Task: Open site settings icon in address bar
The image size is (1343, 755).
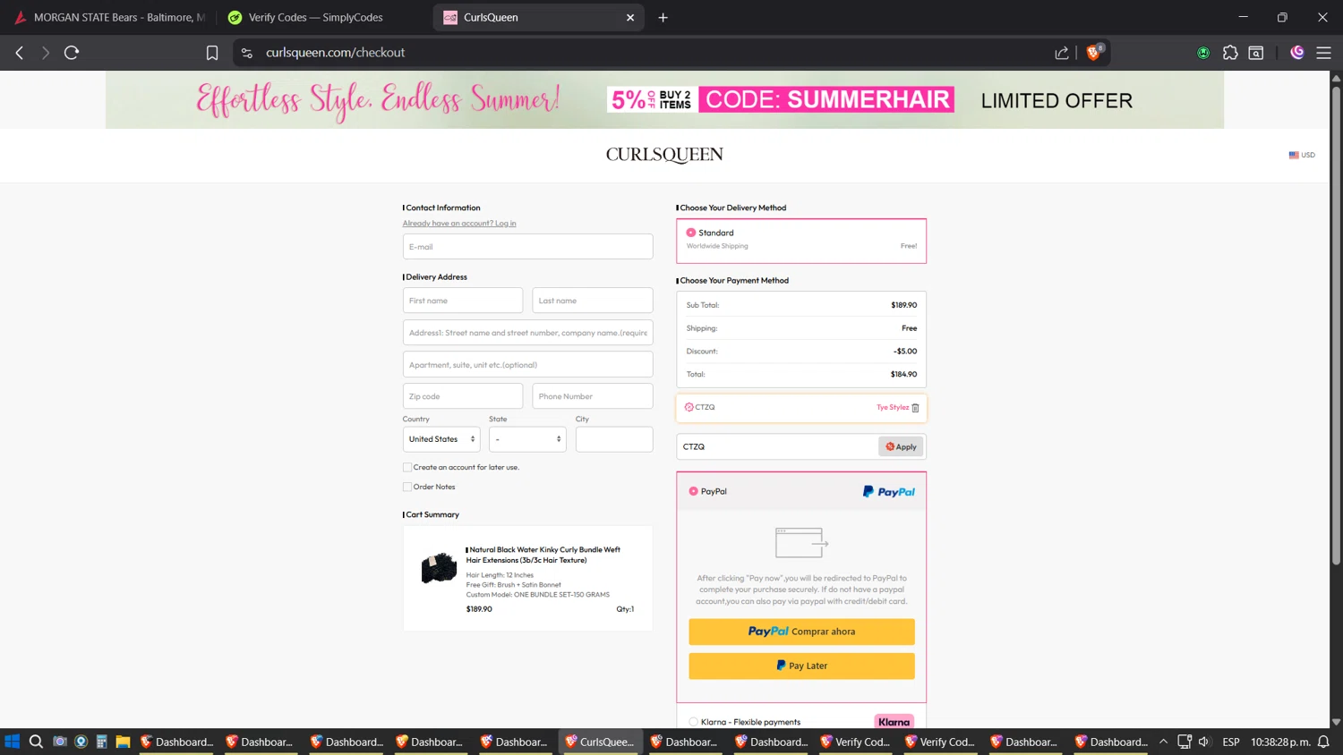Action: tap(247, 53)
